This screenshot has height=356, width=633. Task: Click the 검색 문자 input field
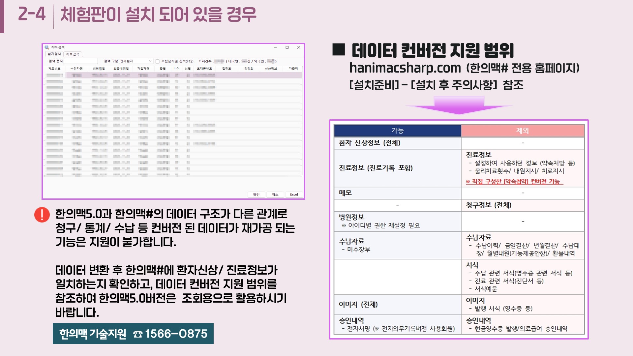81,61
